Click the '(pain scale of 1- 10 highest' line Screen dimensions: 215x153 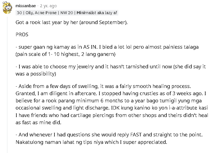(65, 54)
